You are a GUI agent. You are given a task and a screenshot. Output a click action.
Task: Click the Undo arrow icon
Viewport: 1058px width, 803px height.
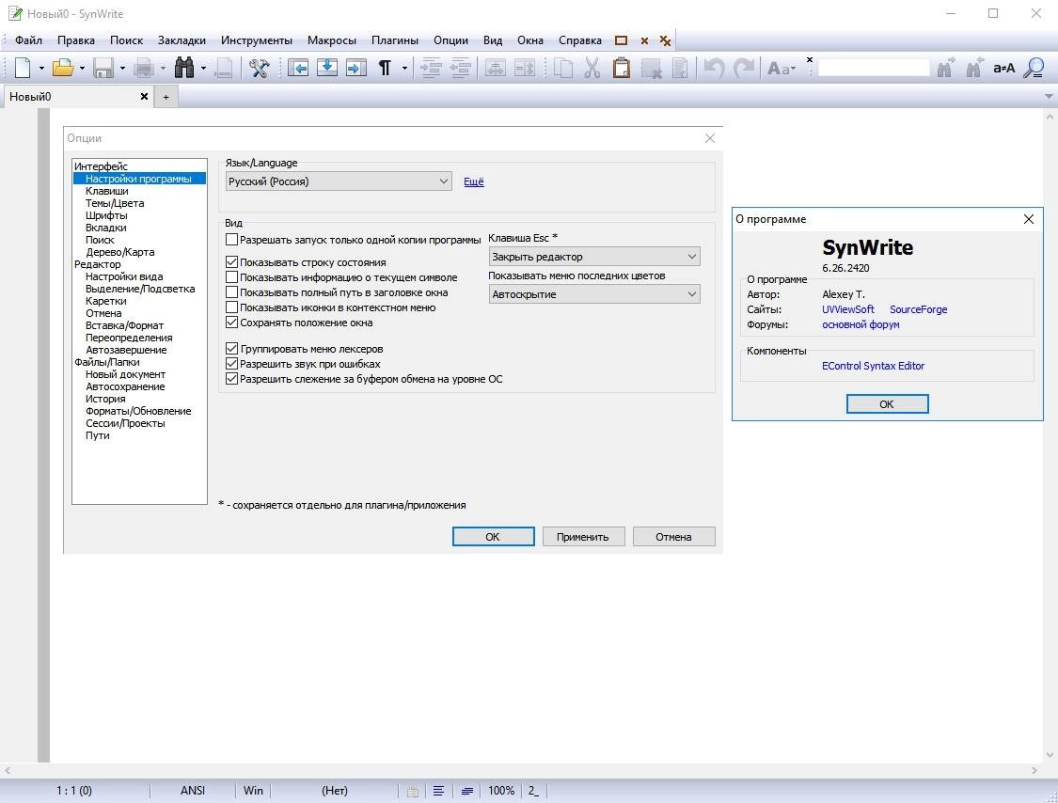(x=715, y=68)
